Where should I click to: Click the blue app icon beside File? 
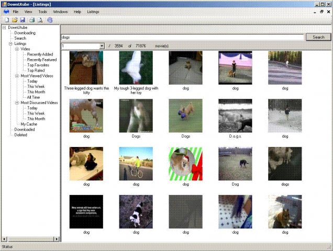pyautogui.click(x=6, y=12)
